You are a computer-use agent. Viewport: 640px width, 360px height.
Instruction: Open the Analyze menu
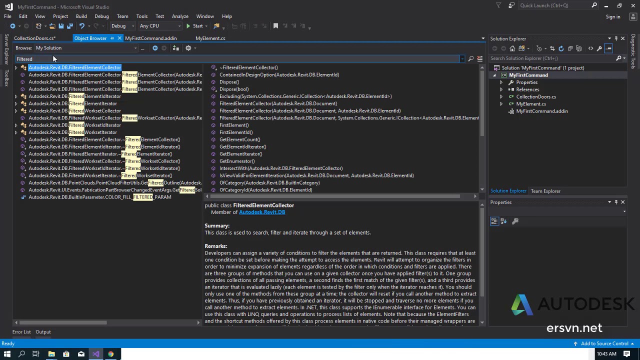(180, 16)
